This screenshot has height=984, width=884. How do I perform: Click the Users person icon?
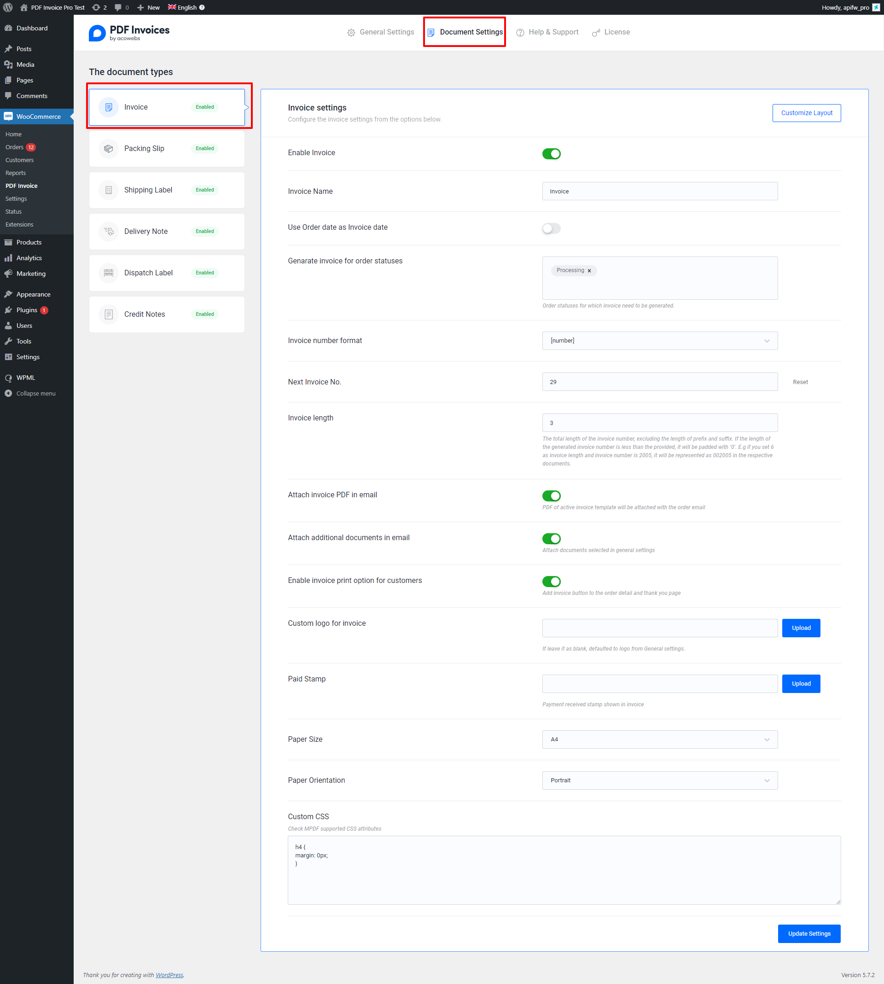click(8, 326)
